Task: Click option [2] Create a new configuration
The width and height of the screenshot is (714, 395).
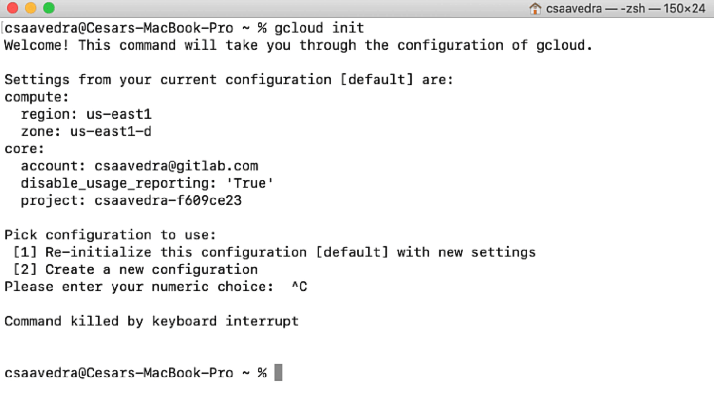Action: click(134, 269)
